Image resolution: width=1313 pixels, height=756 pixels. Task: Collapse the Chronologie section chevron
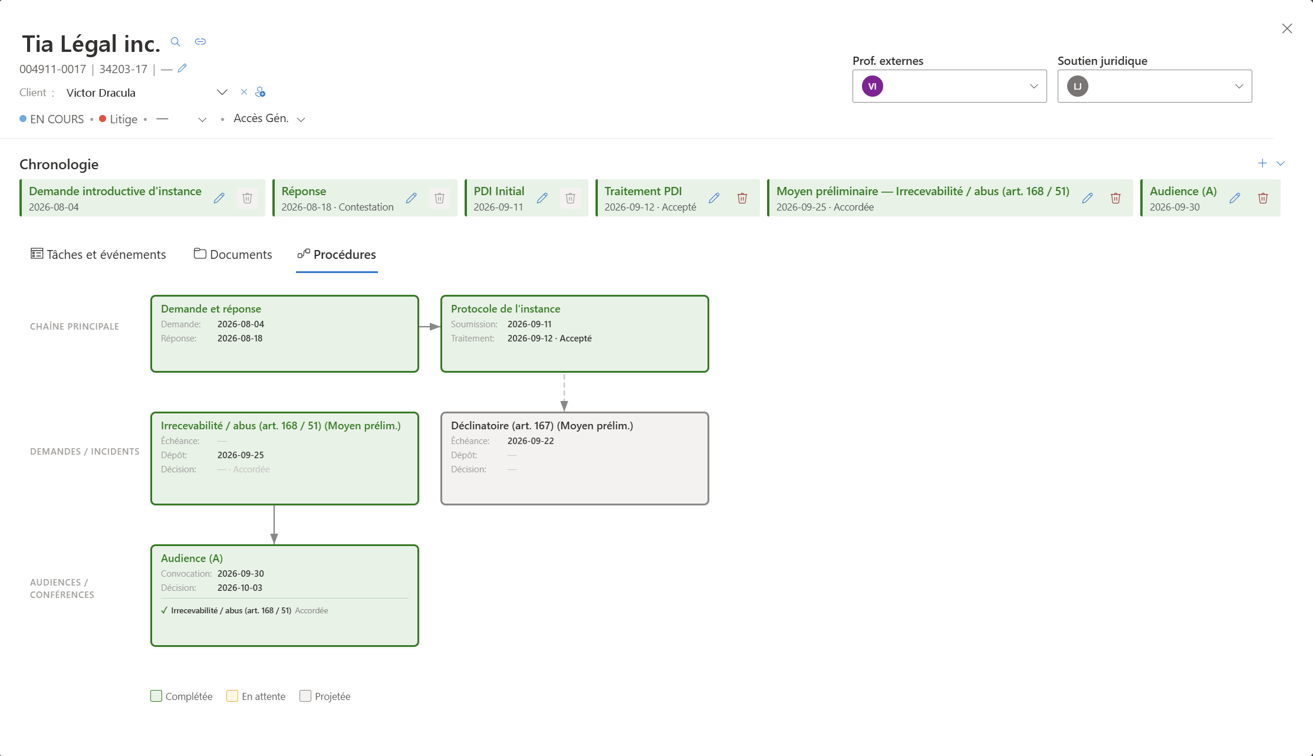pos(1281,163)
